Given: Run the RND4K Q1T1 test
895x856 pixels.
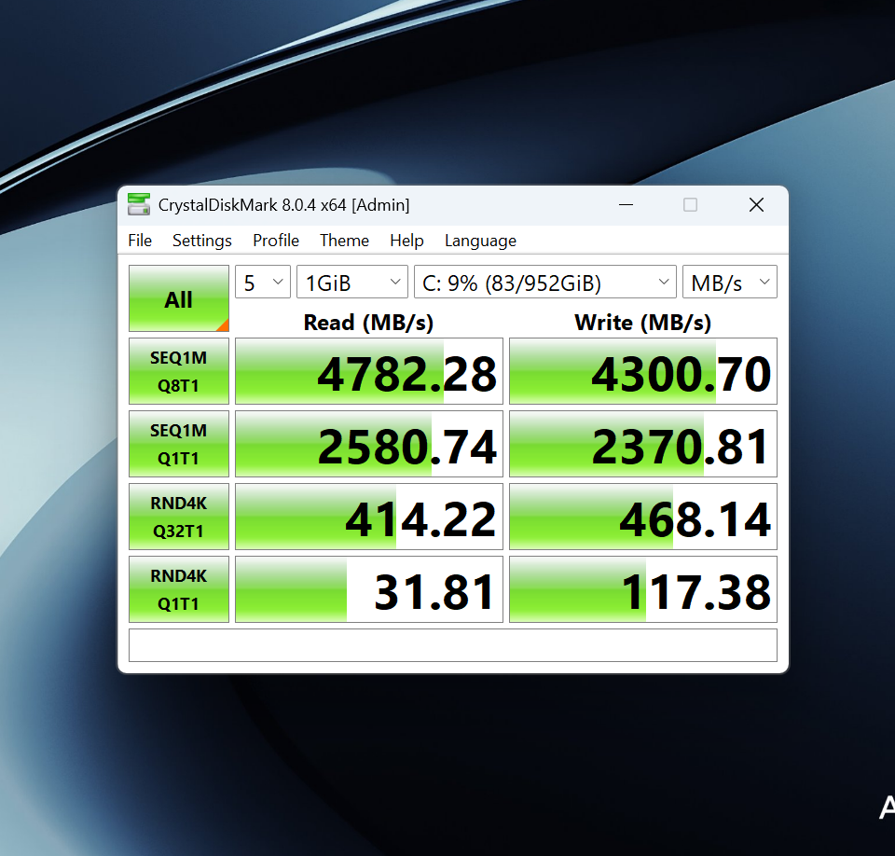Looking at the screenshot, I should 178,589.
